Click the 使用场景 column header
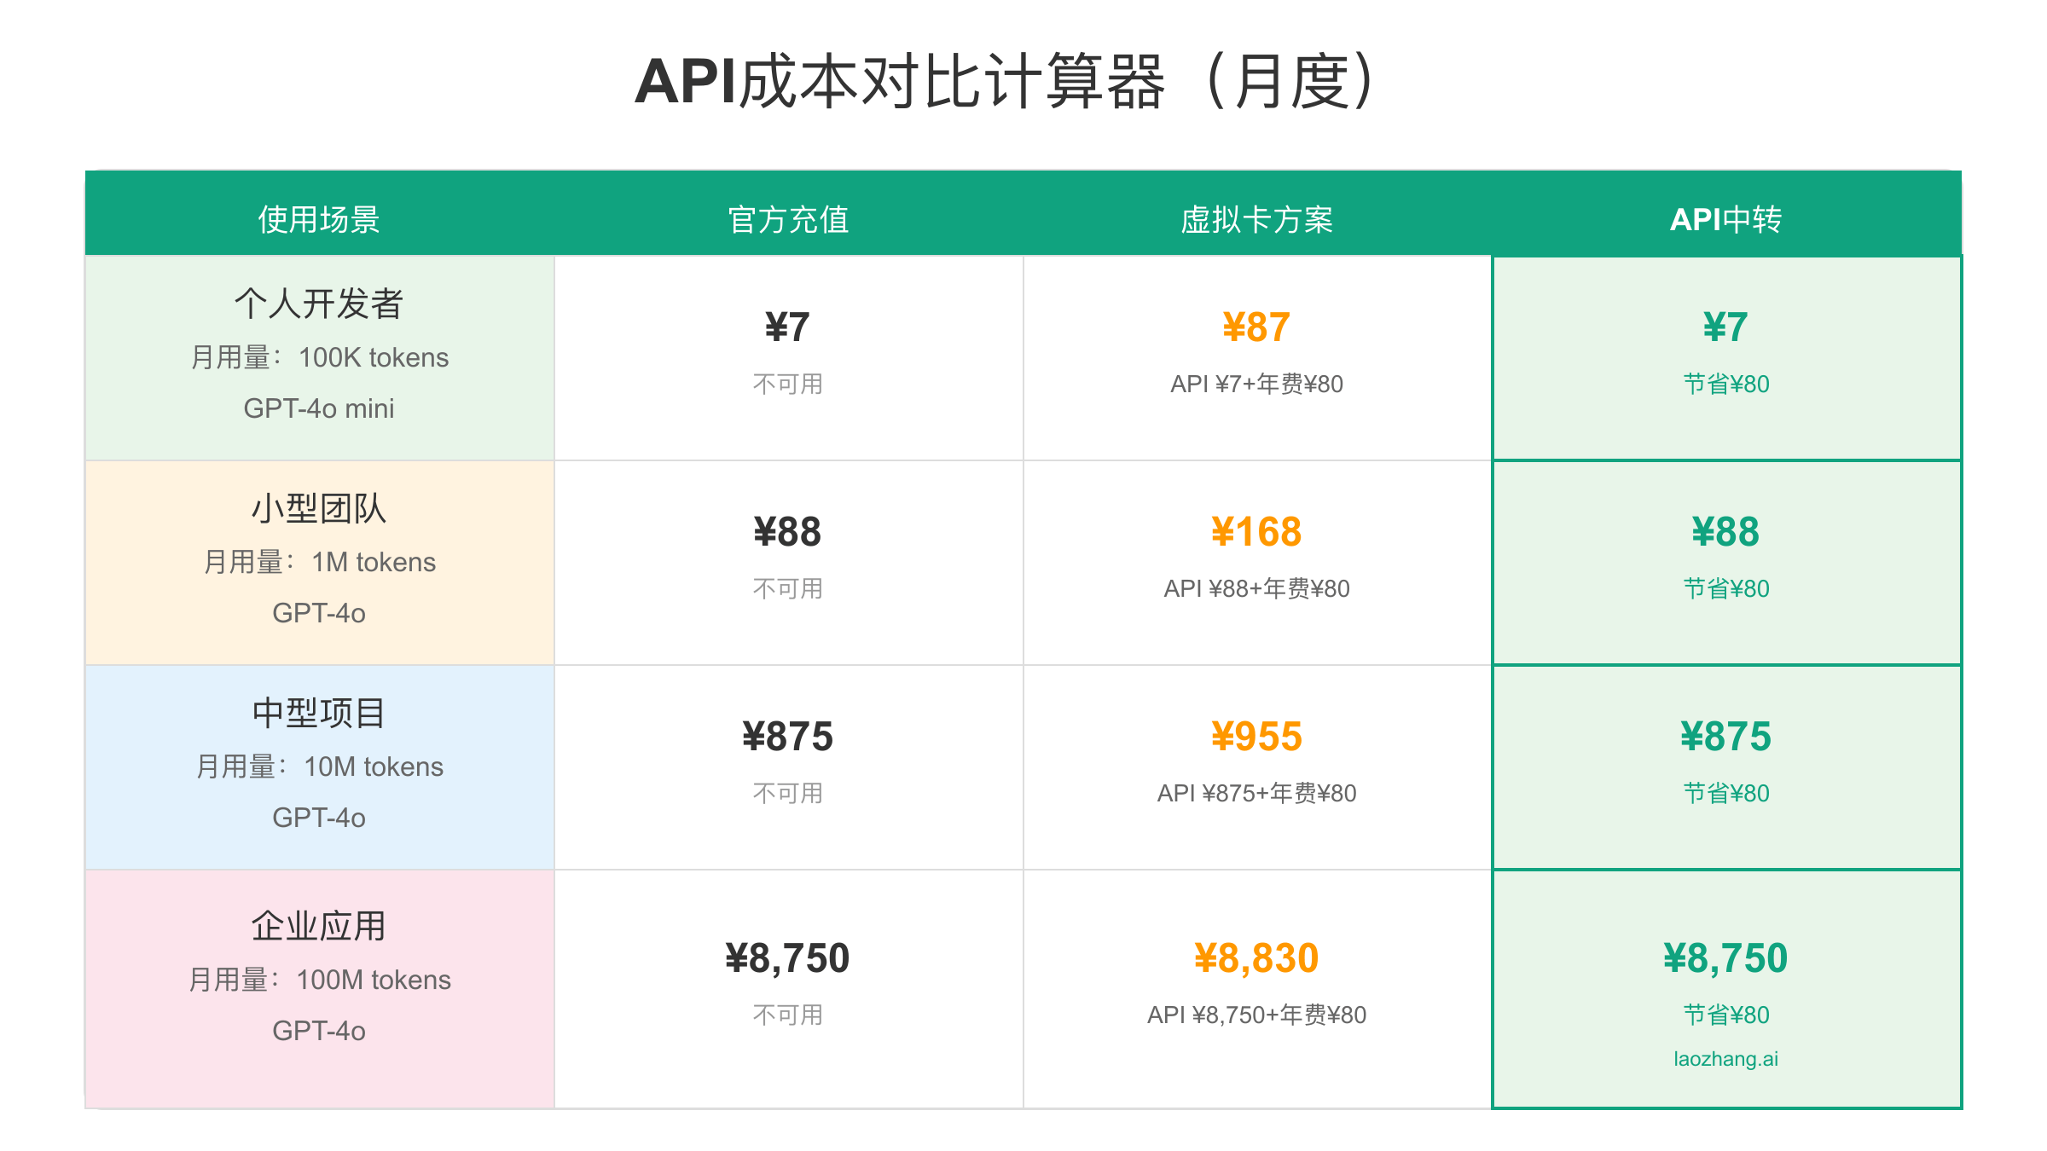Image resolution: width=2047 pixels, height=1151 pixels. click(319, 219)
